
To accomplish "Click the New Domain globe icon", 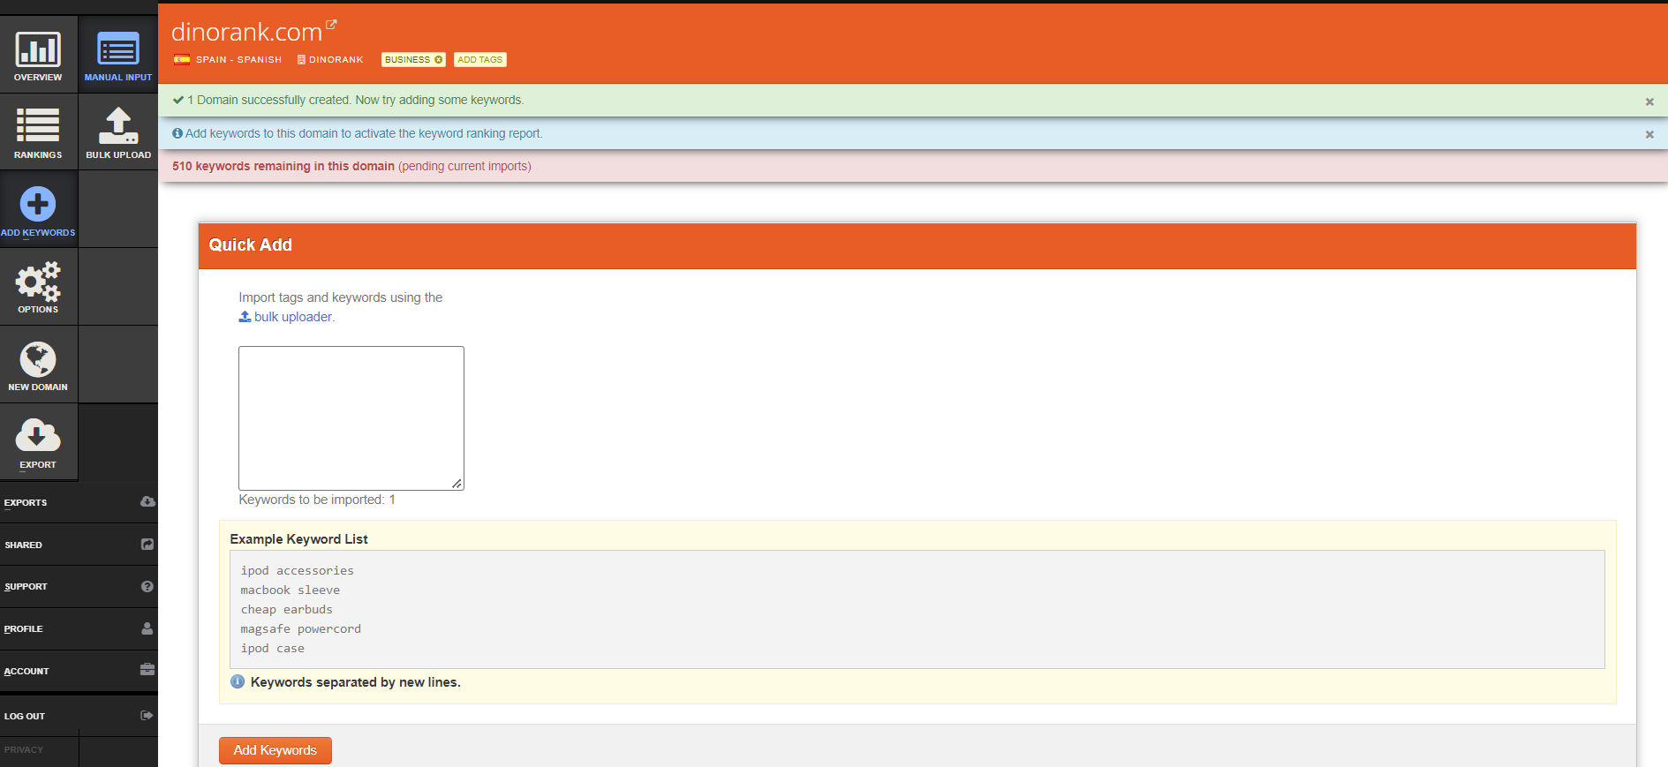I will (38, 359).
